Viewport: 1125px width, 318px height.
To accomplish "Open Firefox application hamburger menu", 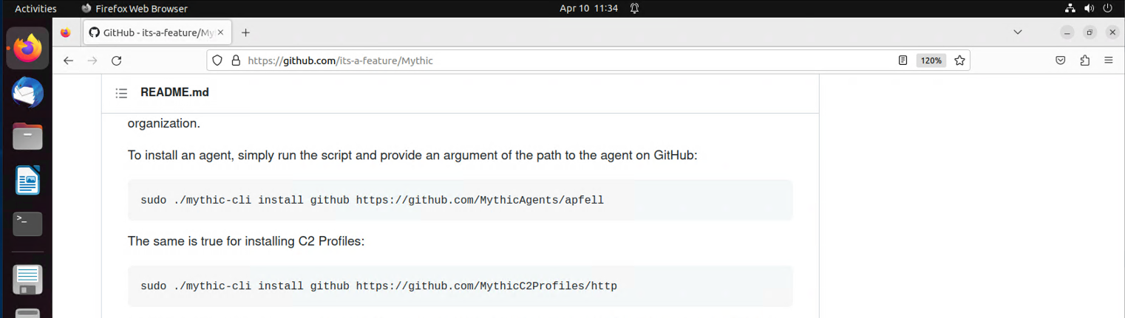I will point(1109,61).
